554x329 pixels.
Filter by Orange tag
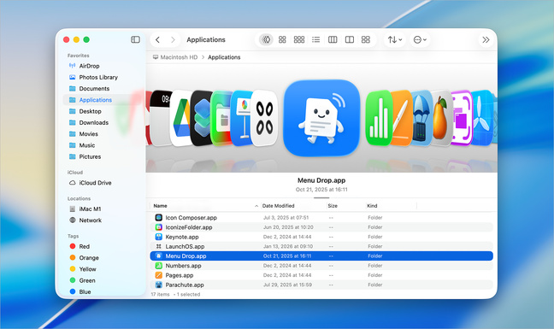click(x=89, y=258)
